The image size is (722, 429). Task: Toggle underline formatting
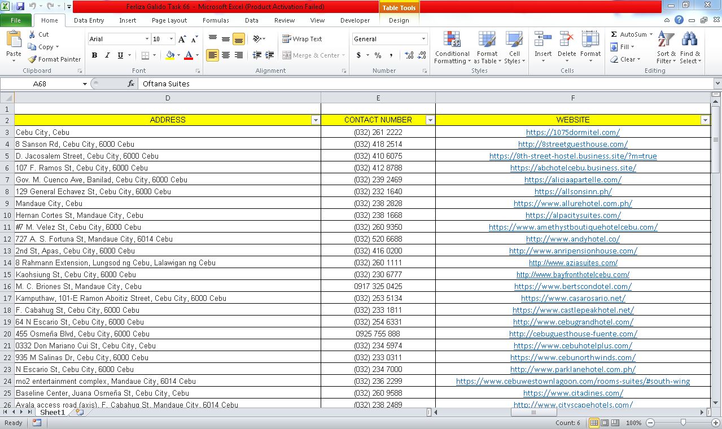119,55
